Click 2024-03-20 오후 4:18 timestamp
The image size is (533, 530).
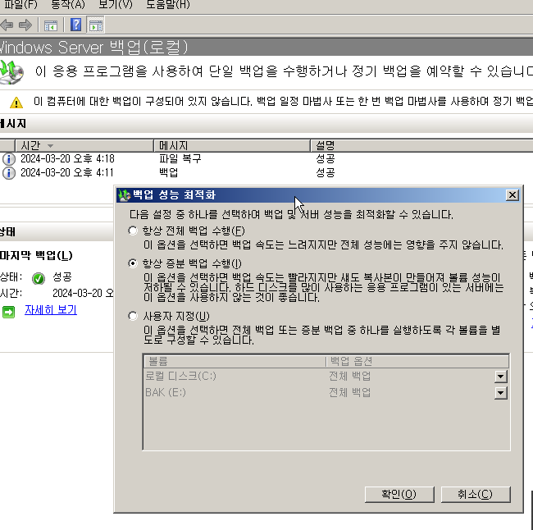pos(67,159)
